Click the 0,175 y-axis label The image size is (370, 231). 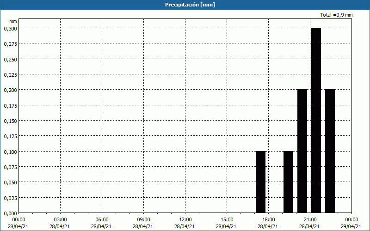[x=10, y=106]
